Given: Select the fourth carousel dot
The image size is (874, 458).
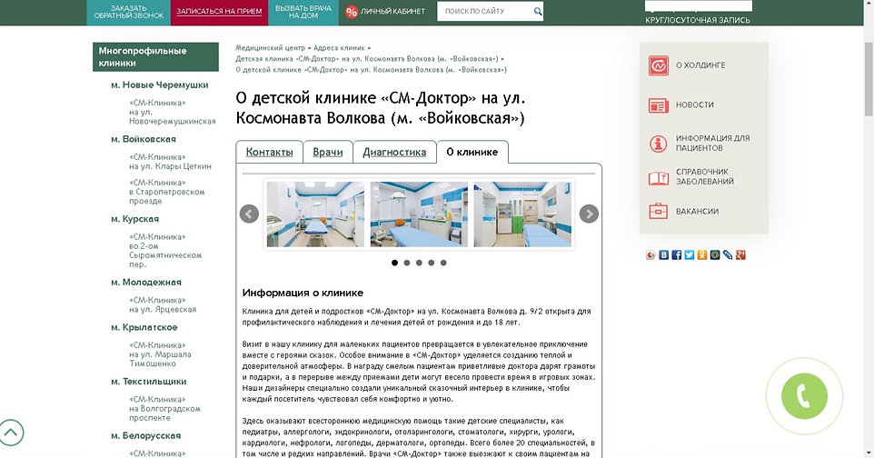Looking at the screenshot, I should click(432, 263).
